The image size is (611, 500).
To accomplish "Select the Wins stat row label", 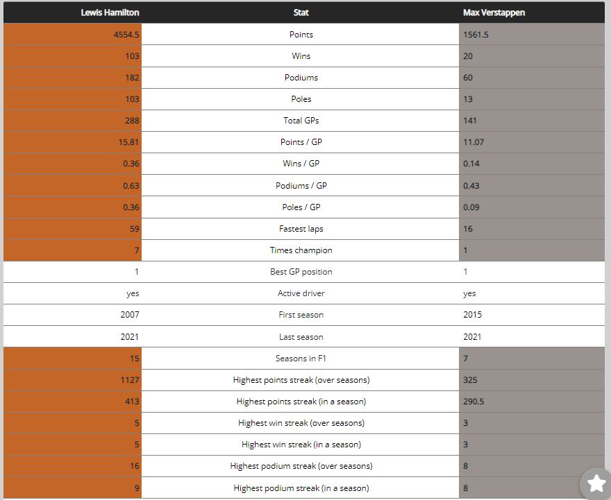I will tap(301, 55).
